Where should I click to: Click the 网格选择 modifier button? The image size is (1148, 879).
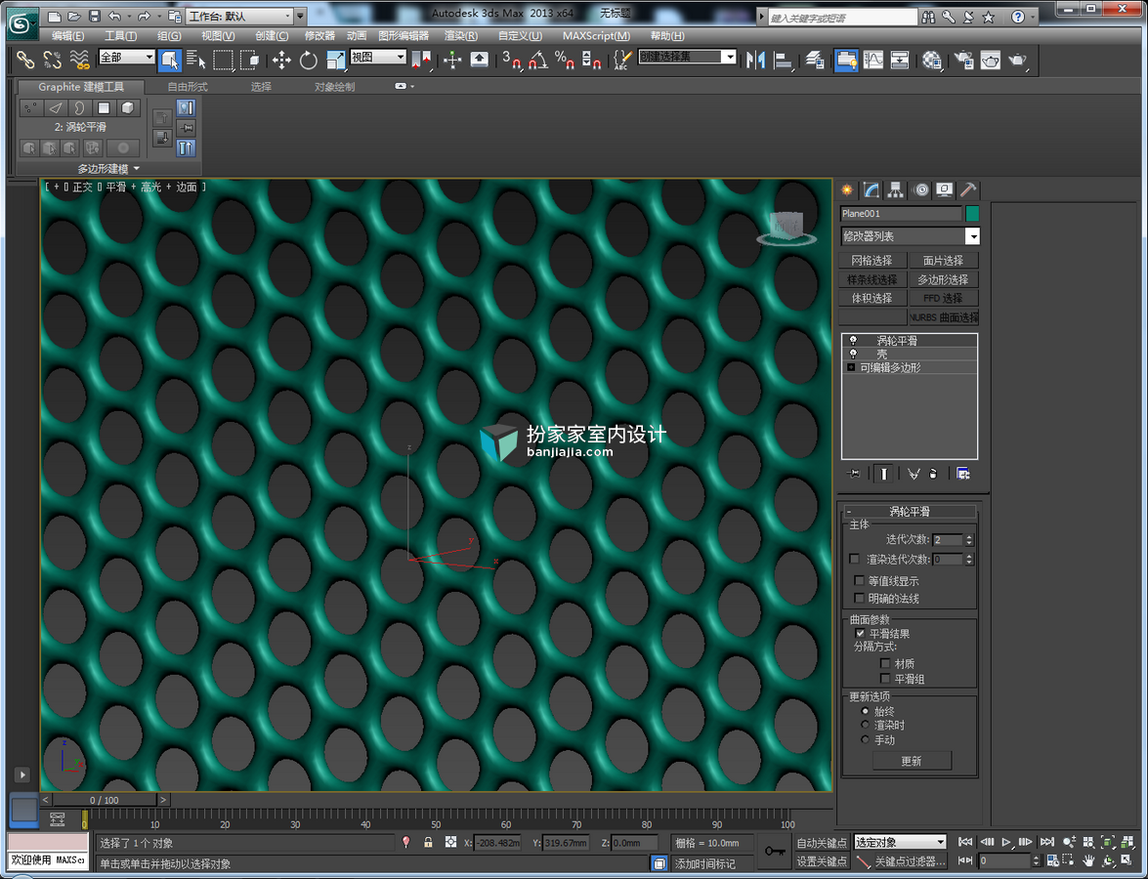872,261
